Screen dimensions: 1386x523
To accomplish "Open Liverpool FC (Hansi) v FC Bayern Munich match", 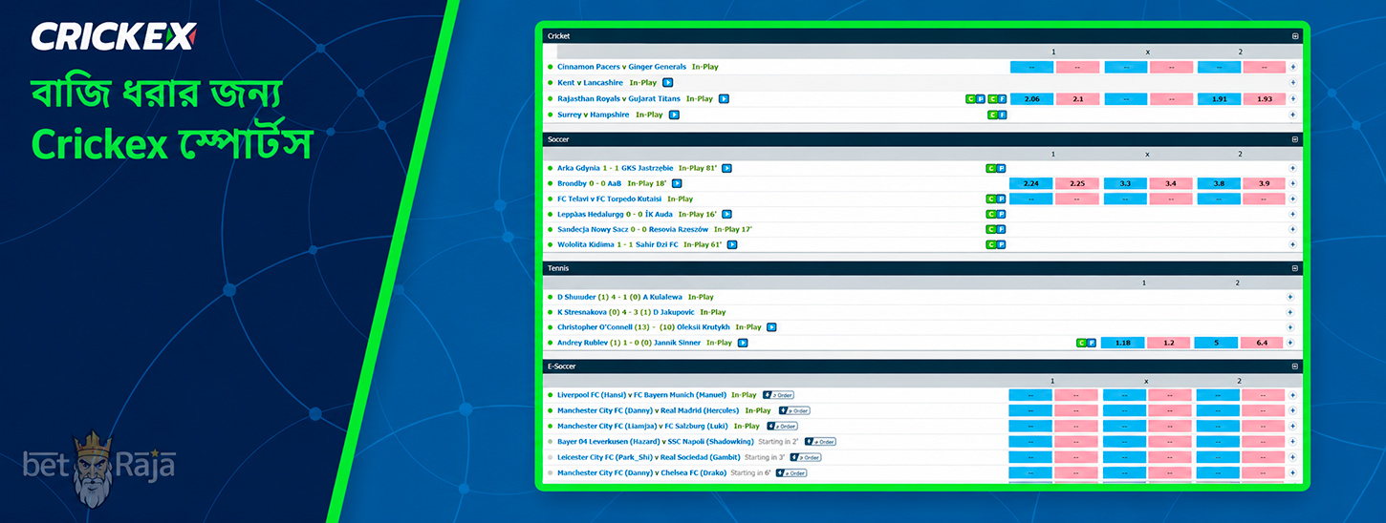I will [x=641, y=395].
